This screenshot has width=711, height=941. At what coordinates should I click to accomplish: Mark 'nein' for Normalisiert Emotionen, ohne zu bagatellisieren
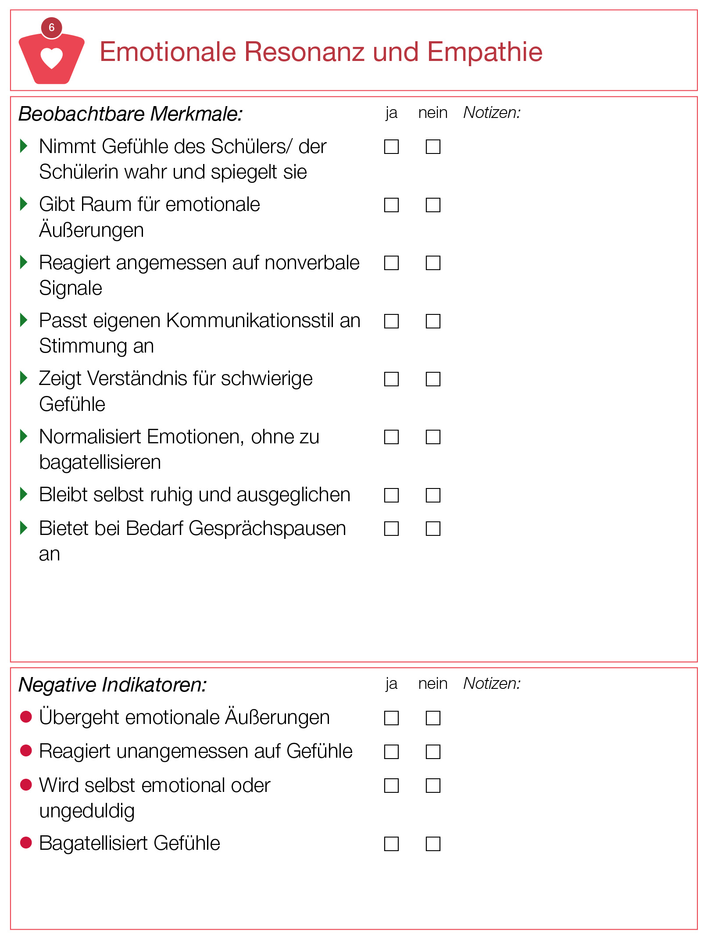tap(433, 437)
